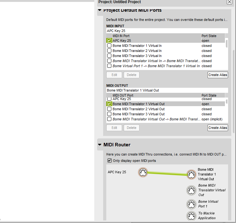
Task: Click the MIDI IN Port column header
Action: coord(157,36)
